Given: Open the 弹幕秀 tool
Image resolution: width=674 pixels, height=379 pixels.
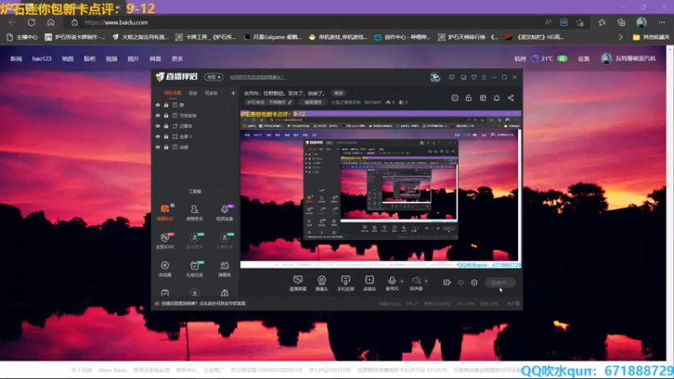Looking at the screenshot, I should pos(224,269).
